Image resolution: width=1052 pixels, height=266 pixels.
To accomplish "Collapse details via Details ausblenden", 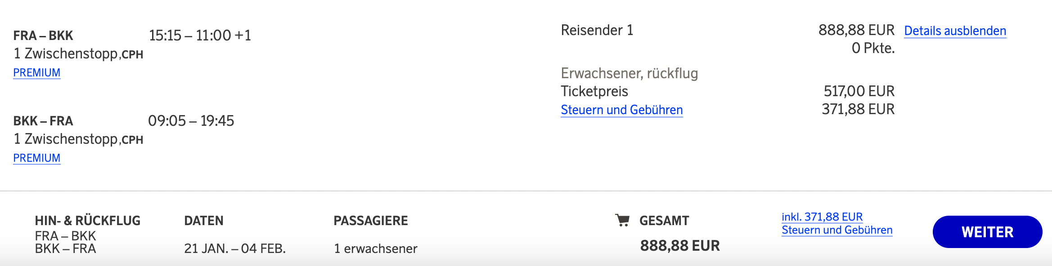I will tap(955, 31).
